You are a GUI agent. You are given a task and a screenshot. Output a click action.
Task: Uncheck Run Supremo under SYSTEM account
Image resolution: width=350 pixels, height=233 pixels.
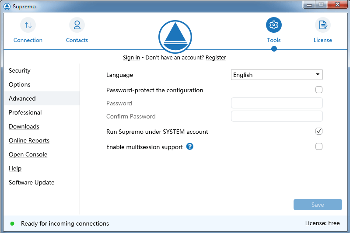[319, 131]
